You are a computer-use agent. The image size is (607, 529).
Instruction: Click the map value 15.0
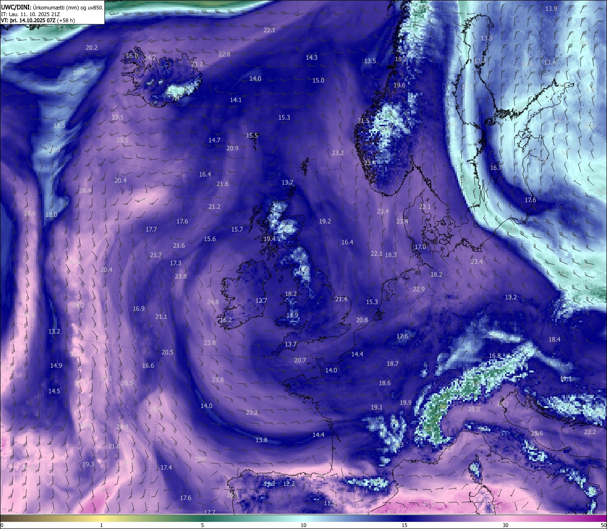(318, 81)
